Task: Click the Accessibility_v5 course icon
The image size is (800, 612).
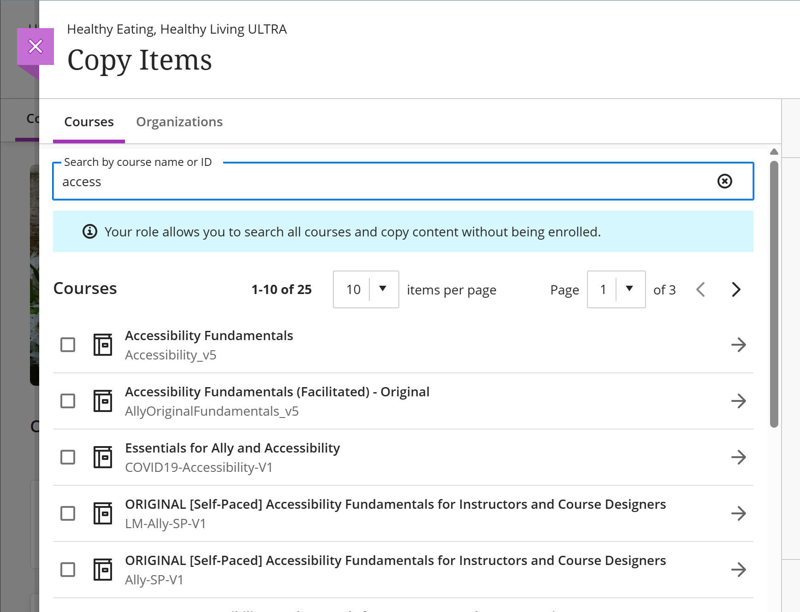Action: pyautogui.click(x=103, y=345)
